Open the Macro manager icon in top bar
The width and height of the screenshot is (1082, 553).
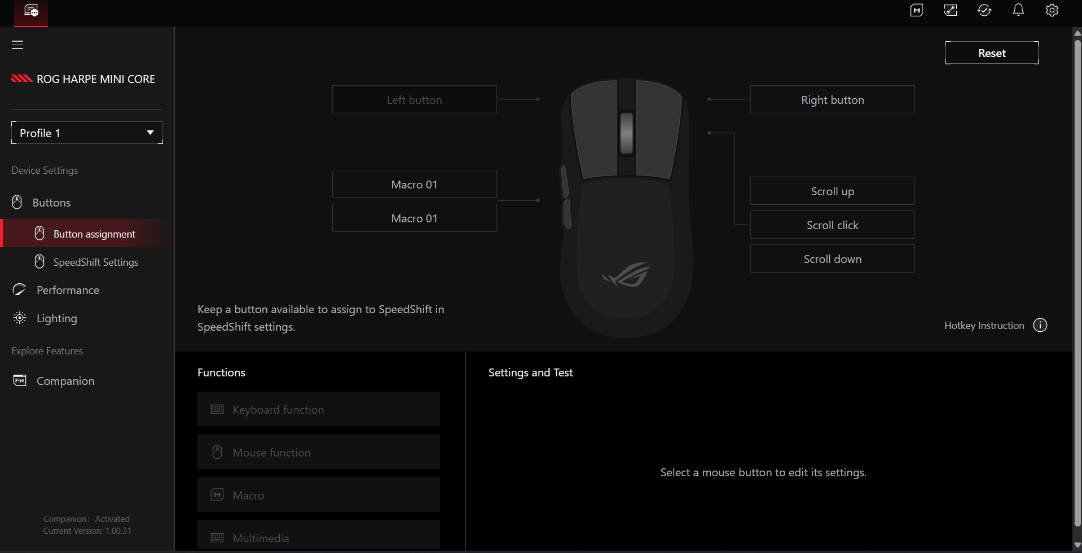[x=917, y=10]
